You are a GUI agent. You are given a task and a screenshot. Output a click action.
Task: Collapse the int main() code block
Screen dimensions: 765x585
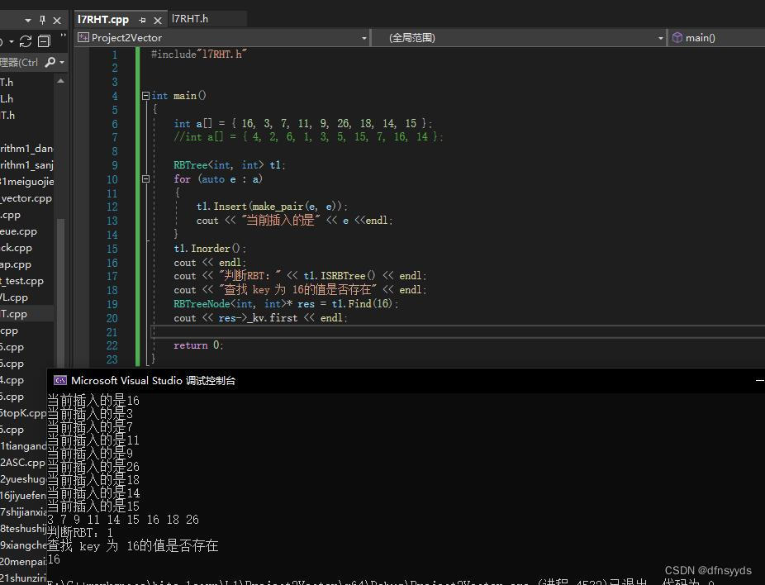click(x=145, y=96)
